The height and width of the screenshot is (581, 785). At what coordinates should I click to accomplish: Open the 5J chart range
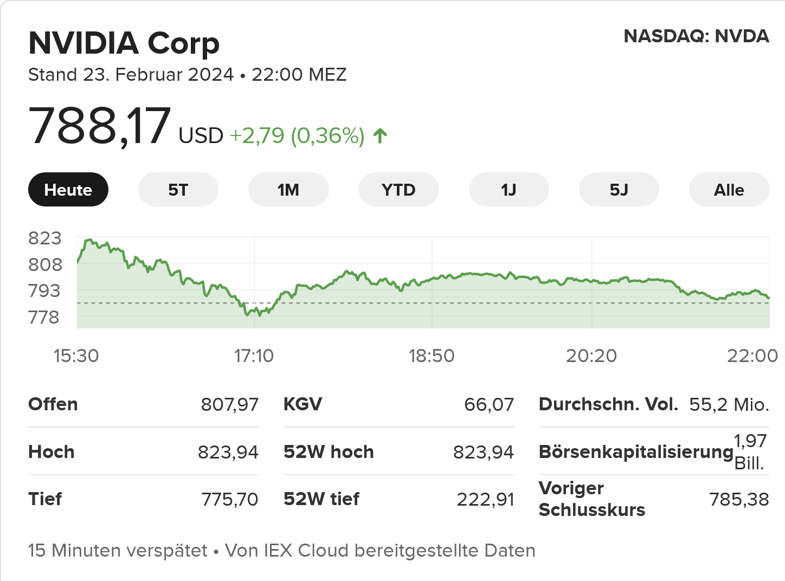pos(619,190)
